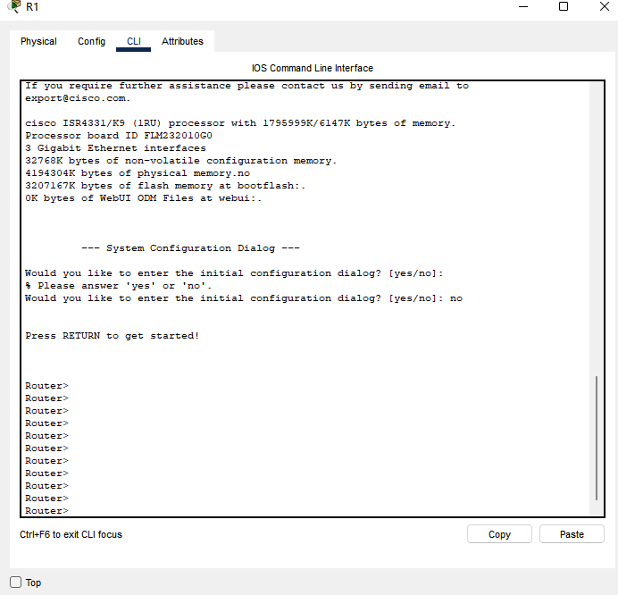Screen dimensions: 618x595
Task: Click '3 Gigabit Ethernet interfaces' line
Action: coord(115,148)
